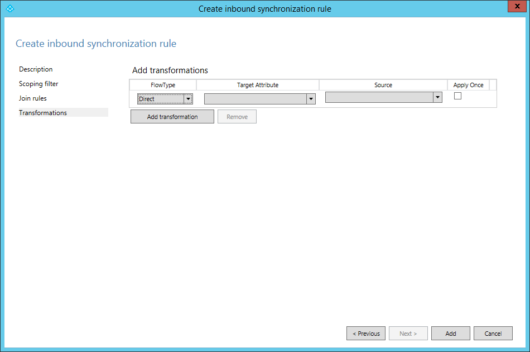Enable the Apply Once checkbox
This screenshot has width=530, height=352.
pos(458,96)
